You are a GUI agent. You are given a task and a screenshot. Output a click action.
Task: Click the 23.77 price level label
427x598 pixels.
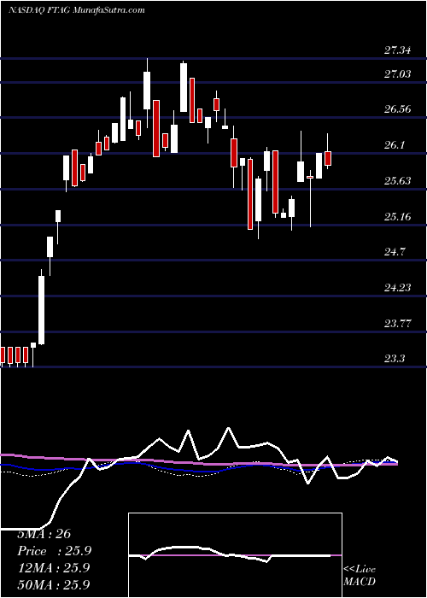tap(398, 324)
